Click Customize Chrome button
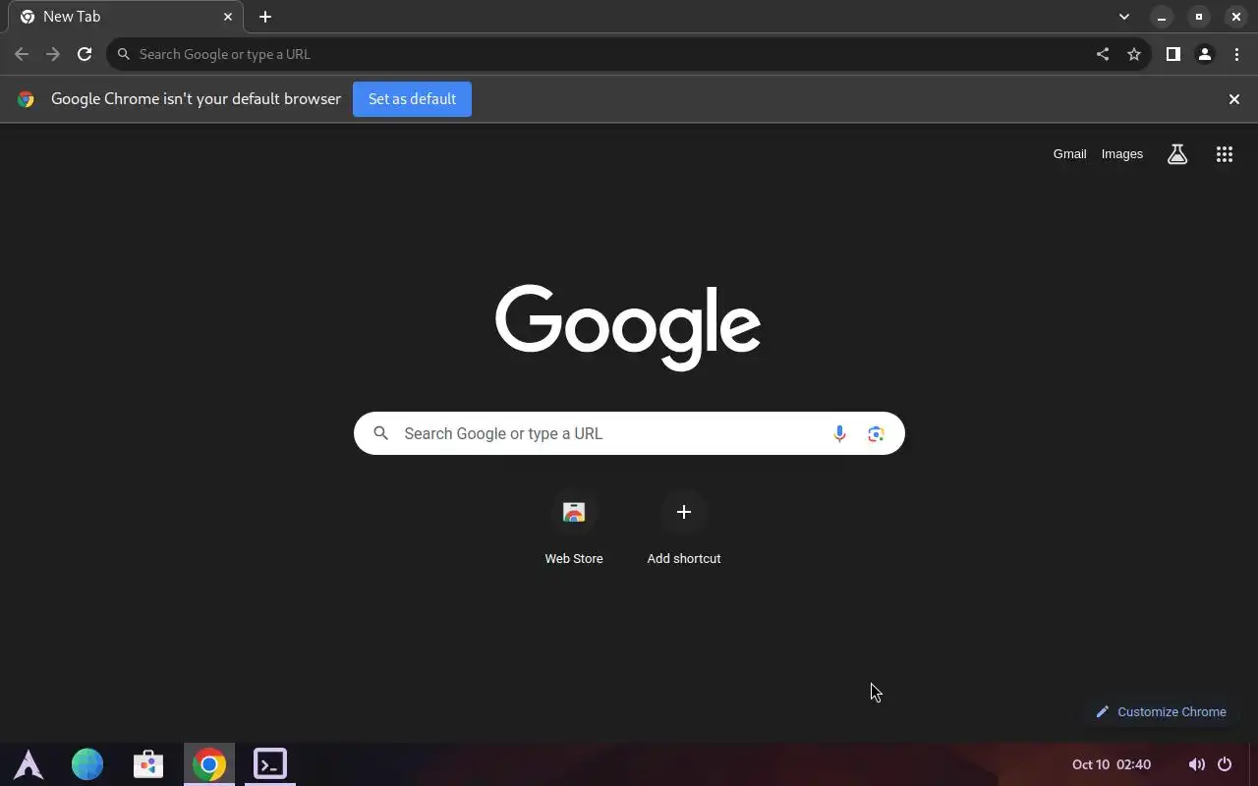 [x=1161, y=711]
